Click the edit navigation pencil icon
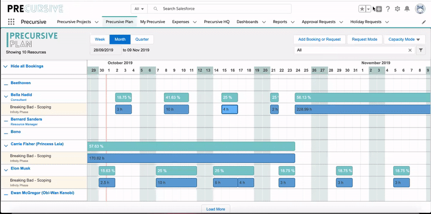 click(x=423, y=22)
